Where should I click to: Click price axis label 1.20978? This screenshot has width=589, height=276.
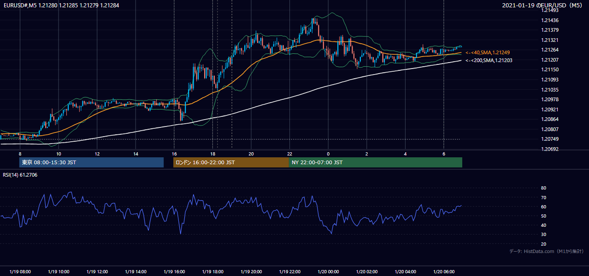tap(550, 99)
